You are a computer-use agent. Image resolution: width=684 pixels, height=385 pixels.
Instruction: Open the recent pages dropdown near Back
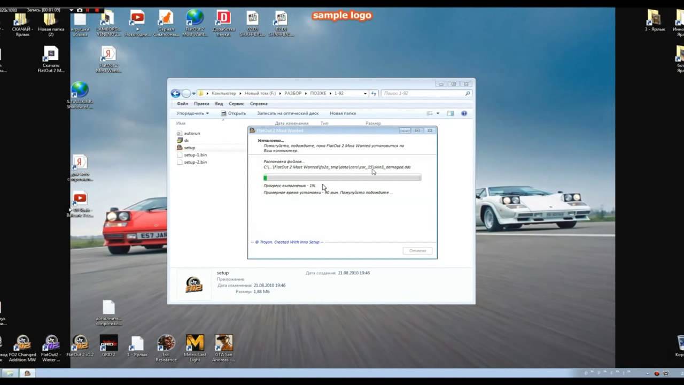(194, 93)
